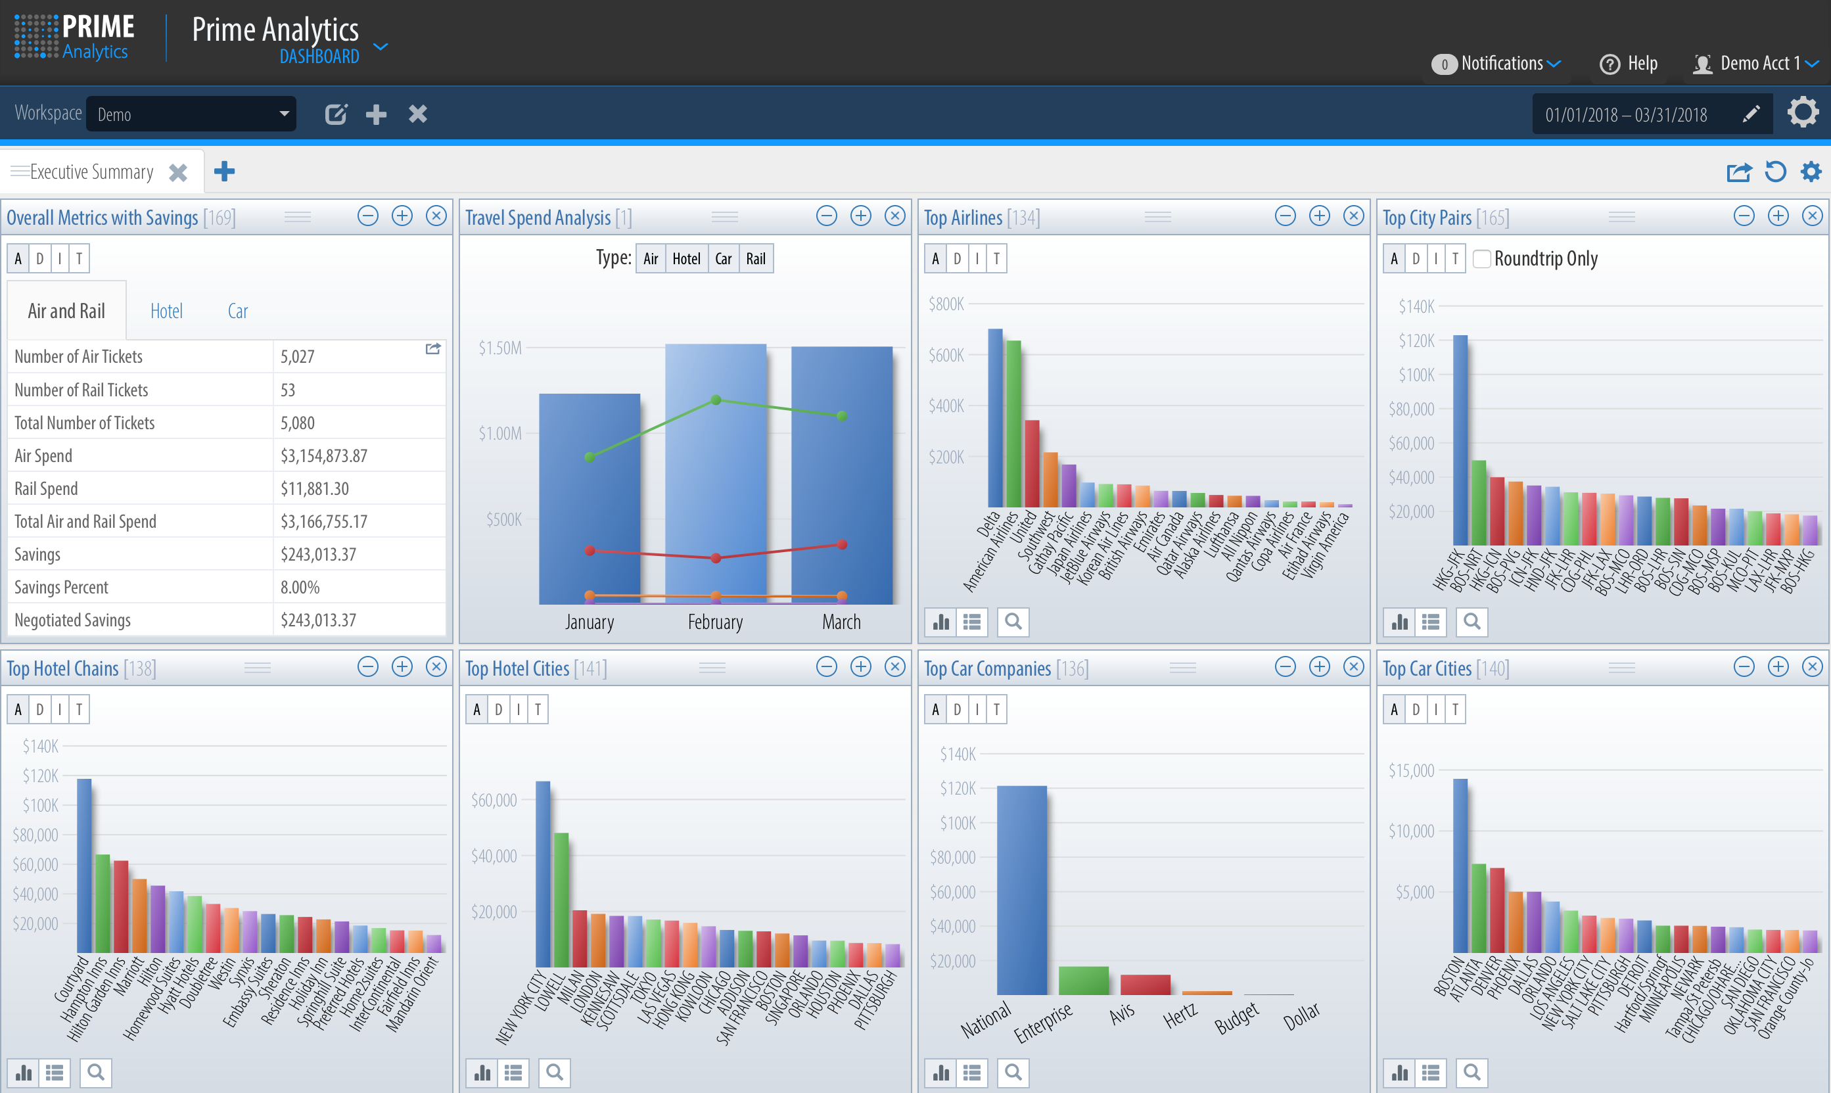Click magnifier icon in Top City Pairs

(x=1472, y=622)
